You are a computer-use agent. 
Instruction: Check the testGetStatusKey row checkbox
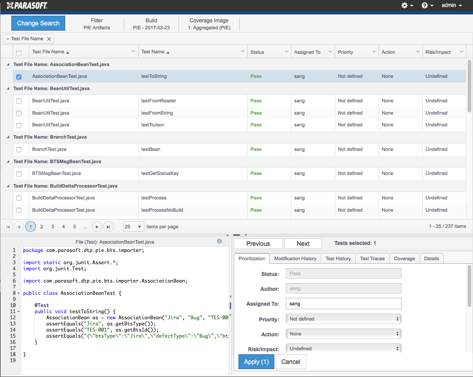pyautogui.click(x=19, y=174)
